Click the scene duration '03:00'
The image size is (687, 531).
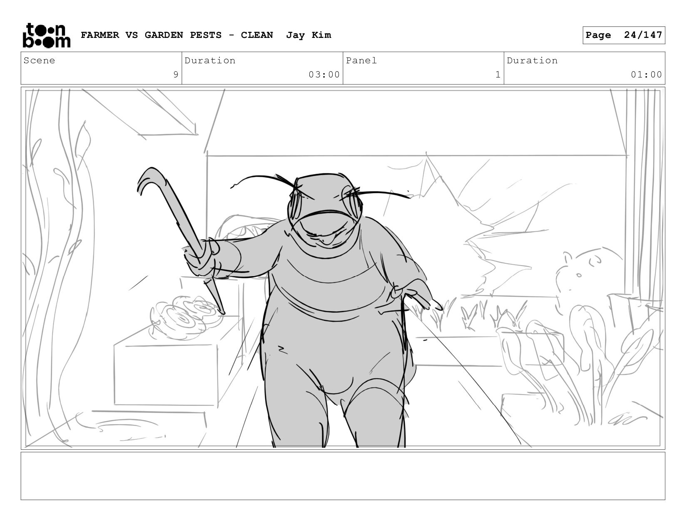[x=324, y=75]
